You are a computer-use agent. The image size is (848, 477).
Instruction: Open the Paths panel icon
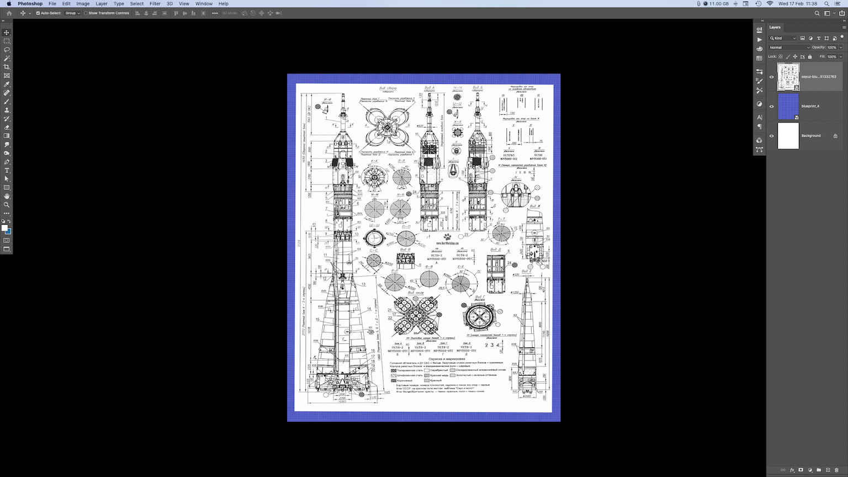click(x=760, y=150)
